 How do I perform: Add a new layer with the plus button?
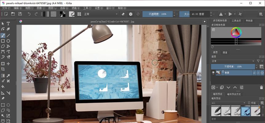[213, 87]
